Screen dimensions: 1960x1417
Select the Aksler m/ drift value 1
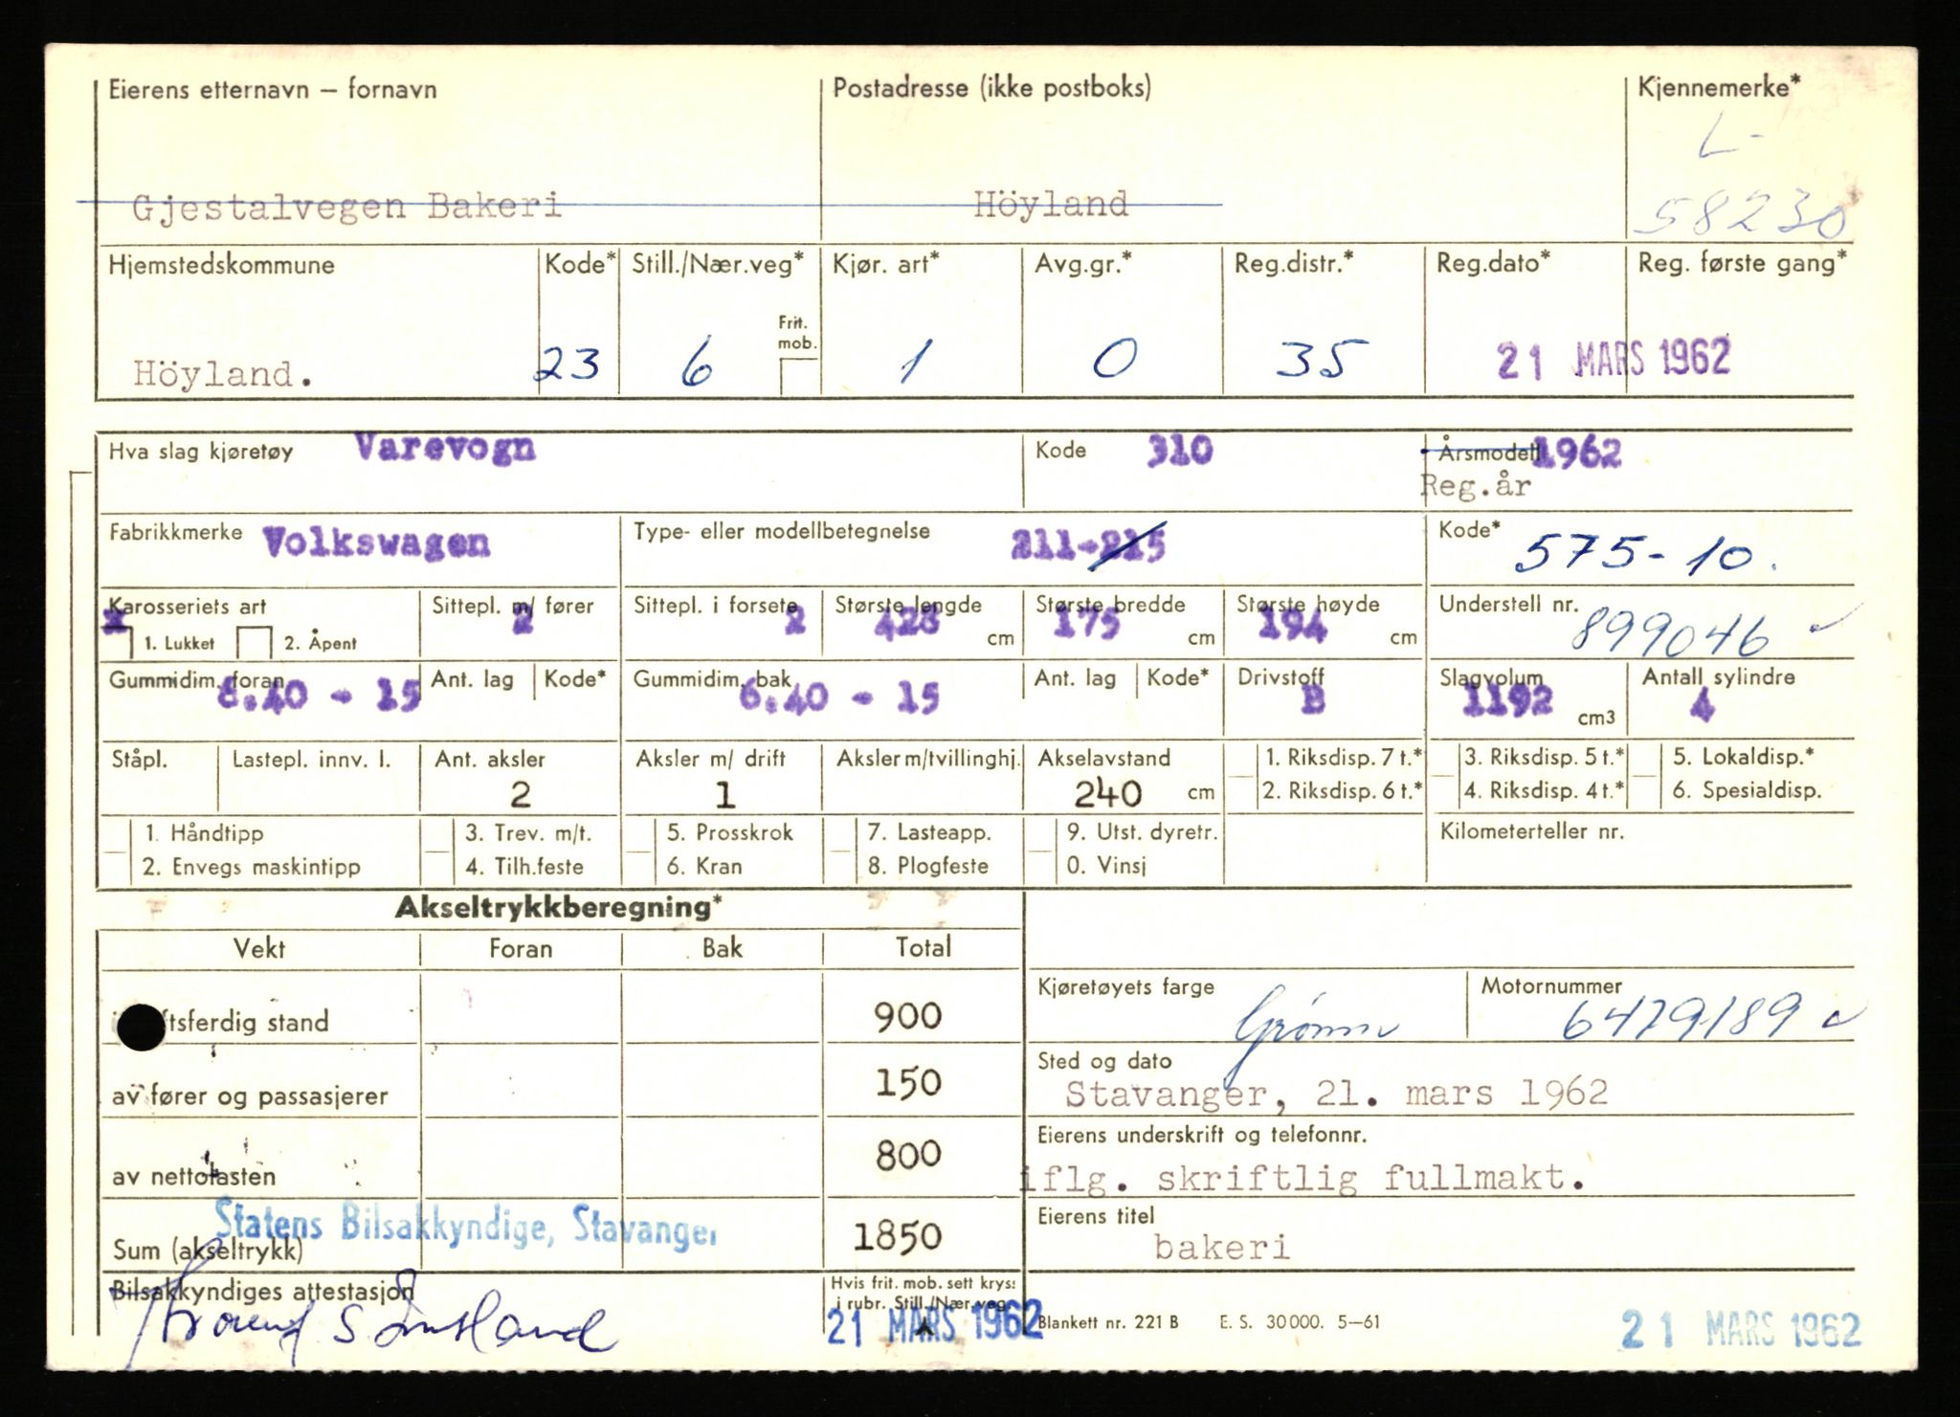point(724,794)
